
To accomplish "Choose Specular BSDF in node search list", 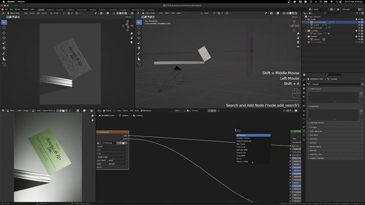I will [253, 150].
